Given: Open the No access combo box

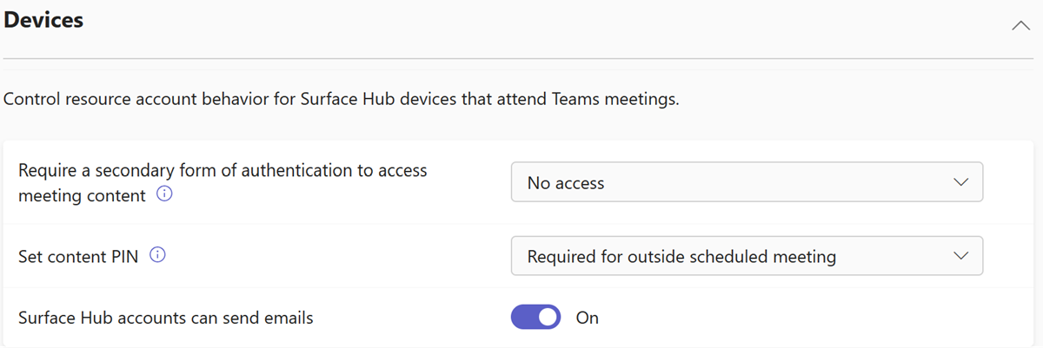Looking at the screenshot, I should point(747,182).
